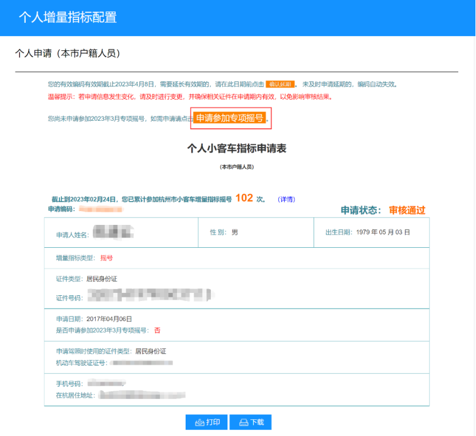Click the 打印 print icon button
Viewport: 476px width, 436px height.
click(x=207, y=422)
